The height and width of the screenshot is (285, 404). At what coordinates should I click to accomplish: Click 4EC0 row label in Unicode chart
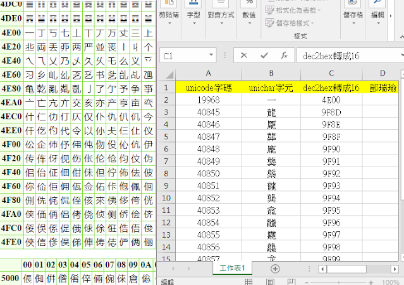click(x=11, y=116)
